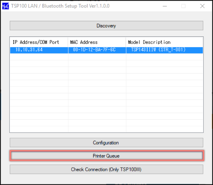Run Check Connection (Only TSP100III)

(x=106, y=169)
